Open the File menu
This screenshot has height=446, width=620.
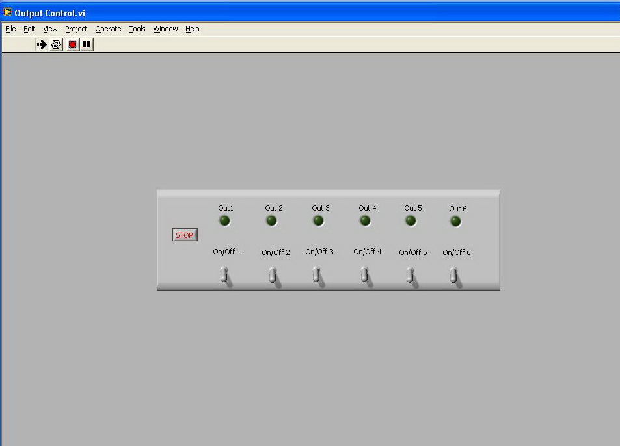(10, 29)
